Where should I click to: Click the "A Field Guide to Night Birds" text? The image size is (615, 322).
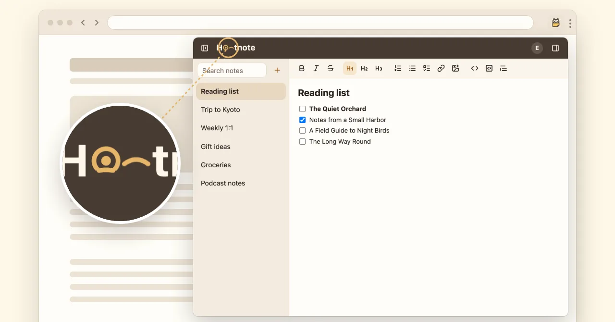pos(349,131)
